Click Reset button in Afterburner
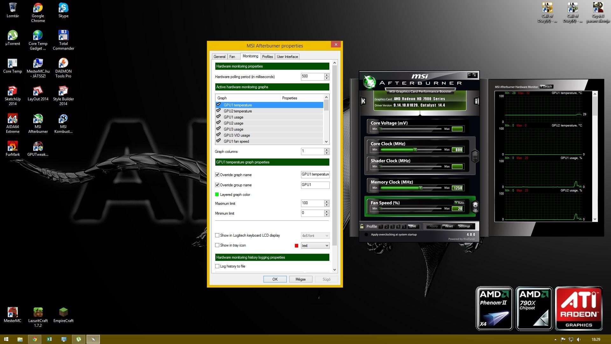 tap(449, 226)
